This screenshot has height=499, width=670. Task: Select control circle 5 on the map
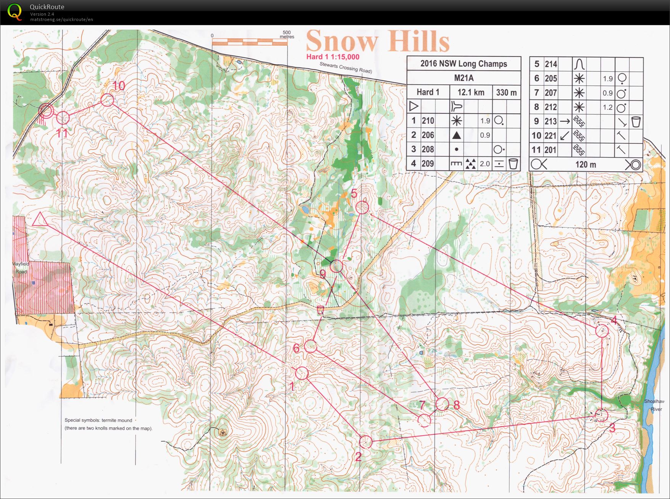point(362,208)
